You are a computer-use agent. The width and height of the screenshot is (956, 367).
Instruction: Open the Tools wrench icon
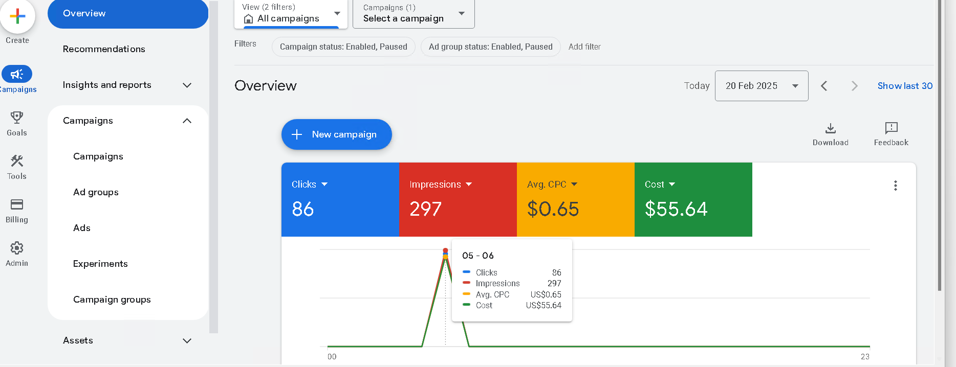pyautogui.click(x=17, y=161)
